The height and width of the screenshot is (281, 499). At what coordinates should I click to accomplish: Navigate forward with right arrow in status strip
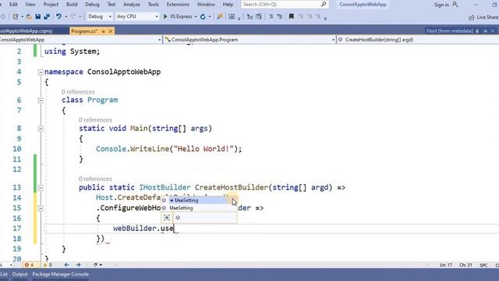[x=78, y=265]
